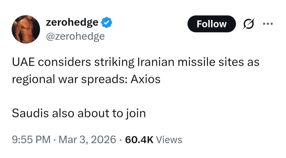Click the blue verified checkmark badge
The height and width of the screenshot is (158, 286).
tap(107, 23)
